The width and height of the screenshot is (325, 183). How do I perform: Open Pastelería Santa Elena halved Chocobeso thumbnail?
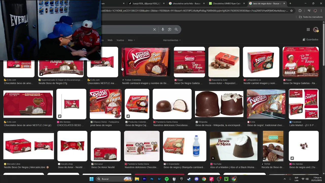pyautogui.click(x=172, y=104)
